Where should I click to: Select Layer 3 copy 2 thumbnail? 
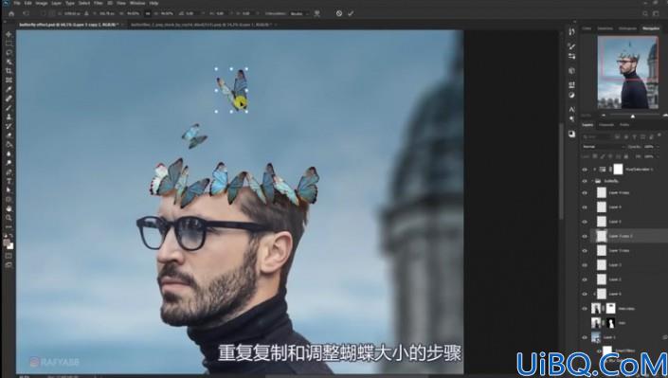point(601,236)
